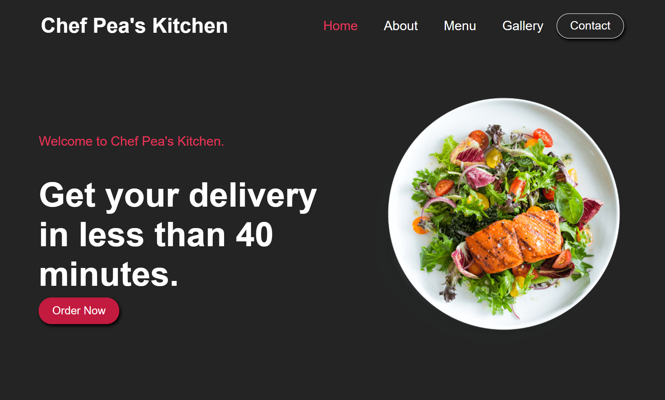
Task: Click the word "Kitchen" in the site logo
Action: pos(190,26)
